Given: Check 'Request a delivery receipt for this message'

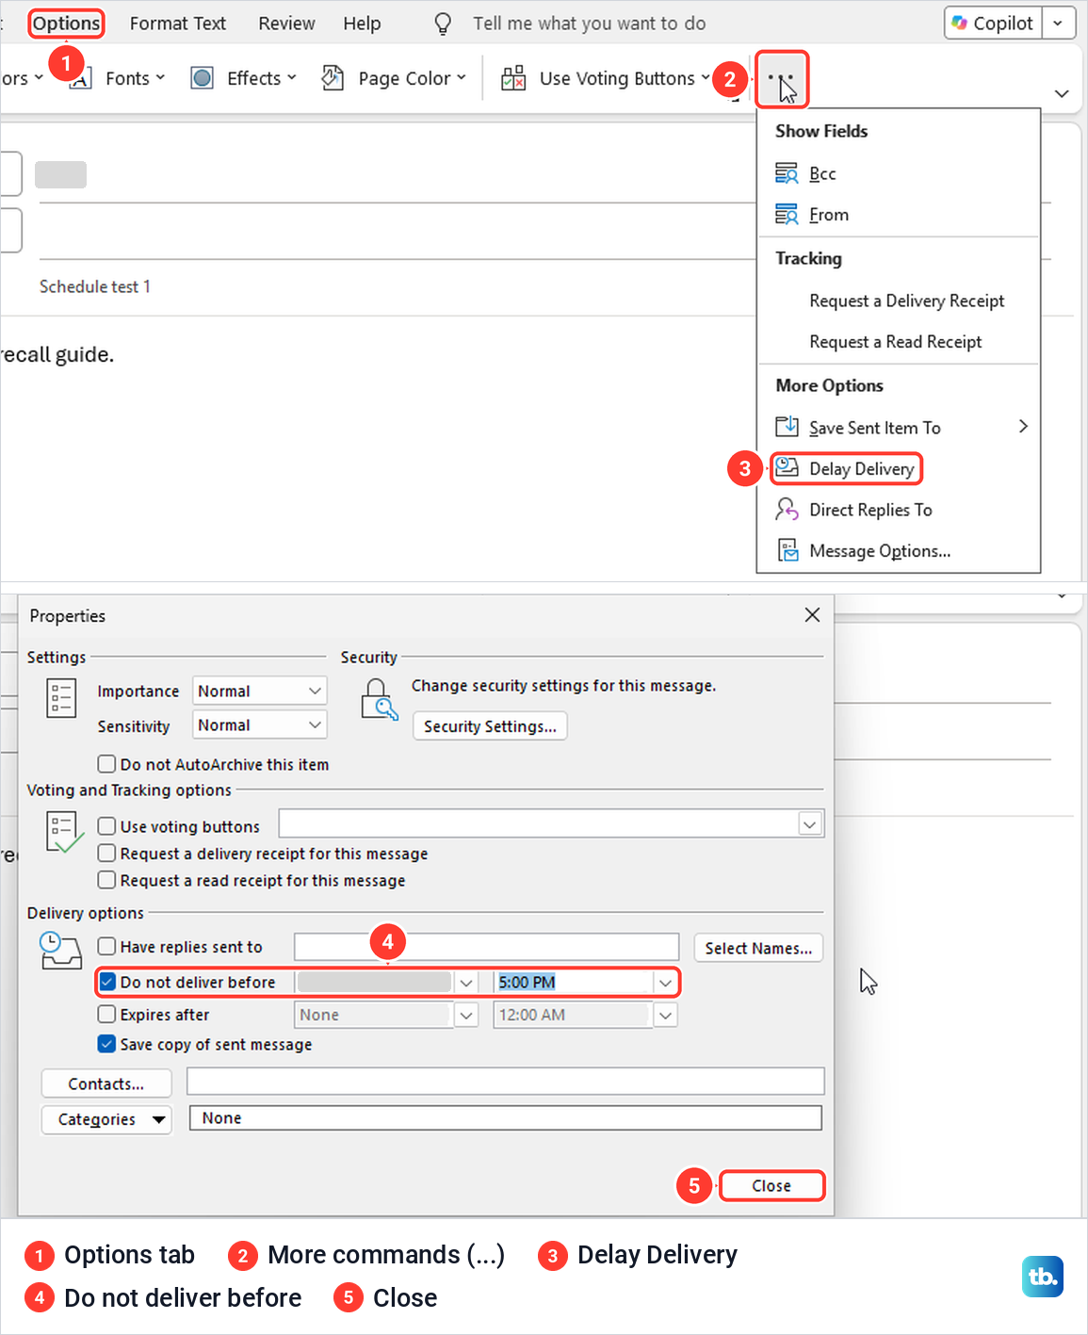Looking at the screenshot, I should (x=106, y=853).
